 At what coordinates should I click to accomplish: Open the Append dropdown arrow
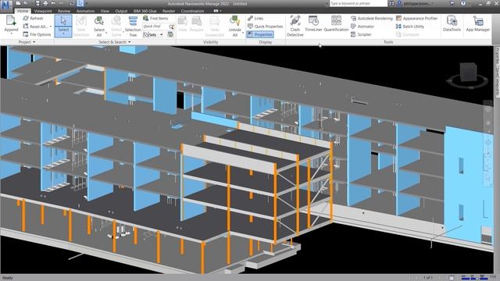tap(11, 34)
